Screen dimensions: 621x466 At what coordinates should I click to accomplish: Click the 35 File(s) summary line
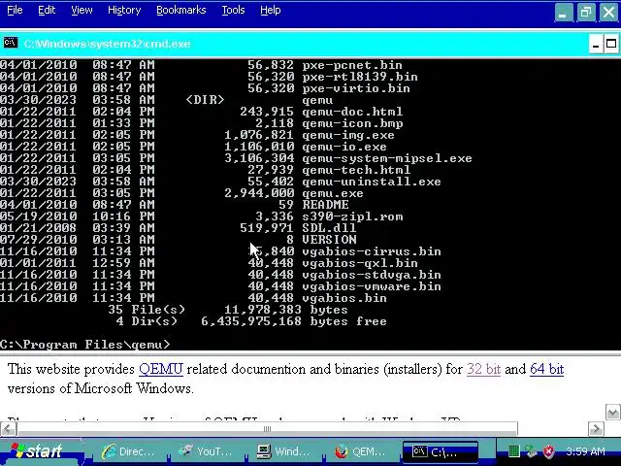tap(228, 310)
